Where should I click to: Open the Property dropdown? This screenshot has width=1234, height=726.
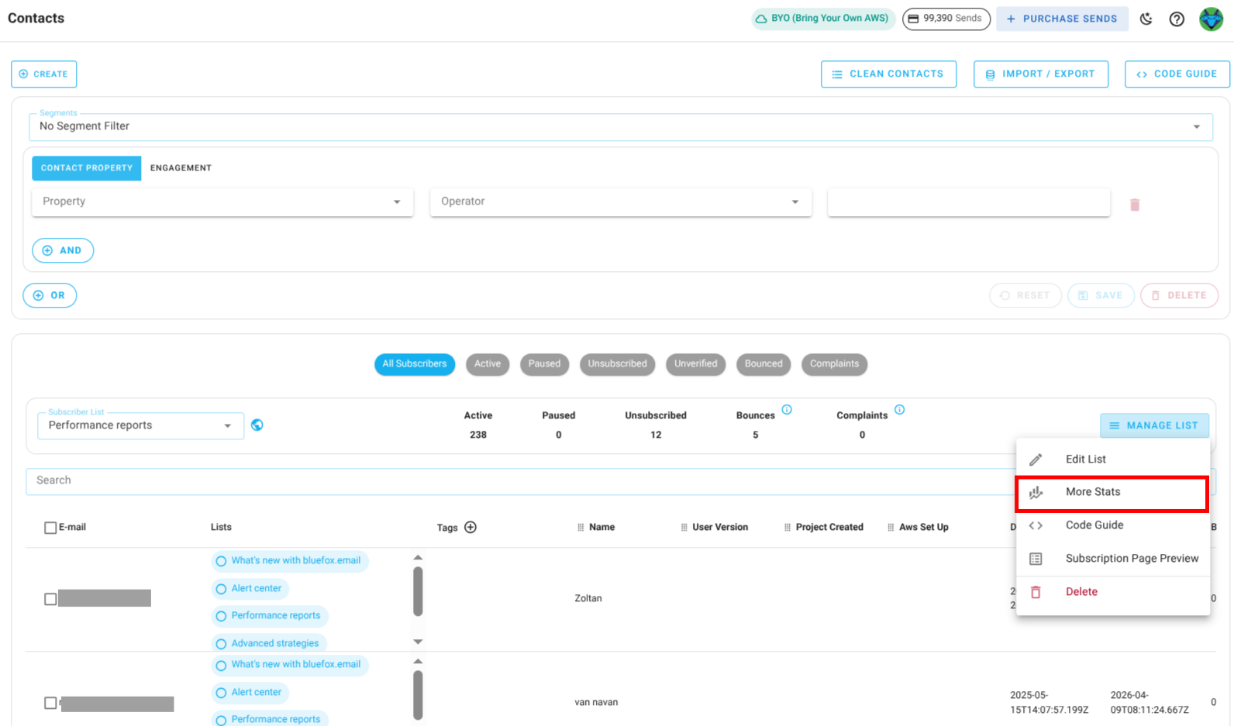pyautogui.click(x=222, y=201)
